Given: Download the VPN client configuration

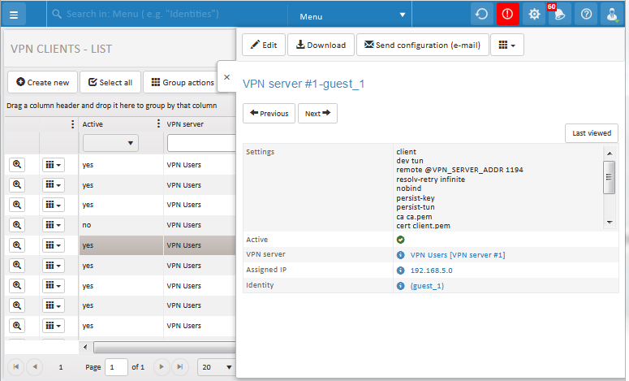Looking at the screenshot, I should [x=321, y=45].
